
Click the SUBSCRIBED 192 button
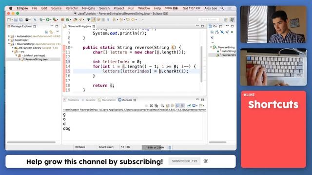pyautogui.click(x=184, y=161)
